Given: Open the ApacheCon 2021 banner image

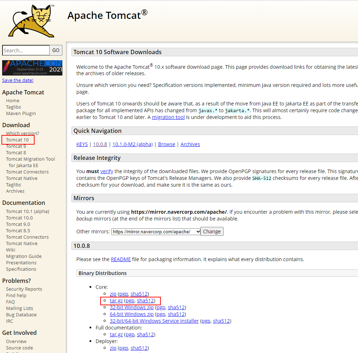Looking at the screenshot, I should tap(32, 68).
